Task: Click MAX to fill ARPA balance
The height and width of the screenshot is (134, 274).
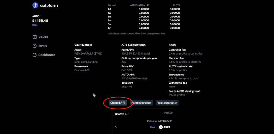Action: tap(153, 127)
